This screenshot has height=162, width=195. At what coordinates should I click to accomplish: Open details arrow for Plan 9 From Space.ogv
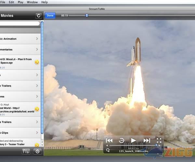tap(37, 62)
